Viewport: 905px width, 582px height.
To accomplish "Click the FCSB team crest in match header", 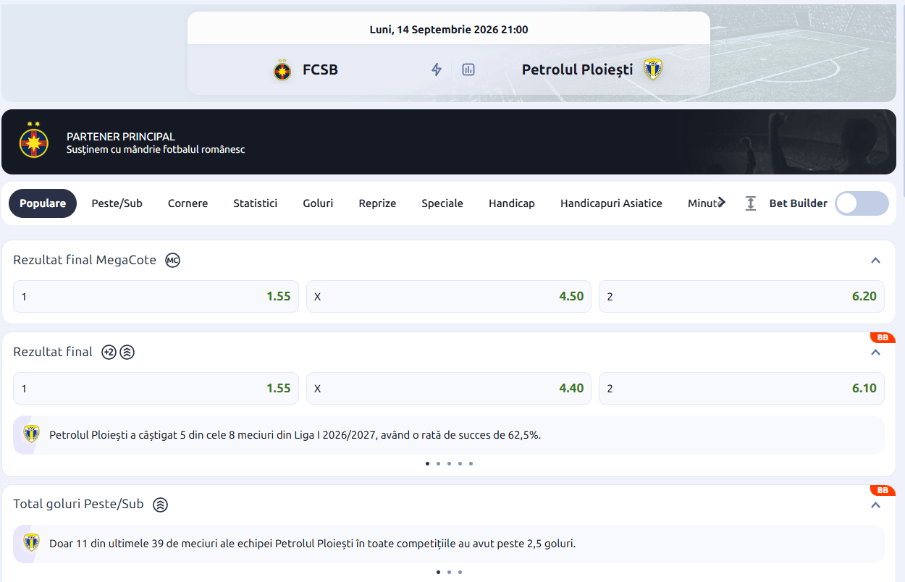I will pyautogui.click(x=282, y=70).
